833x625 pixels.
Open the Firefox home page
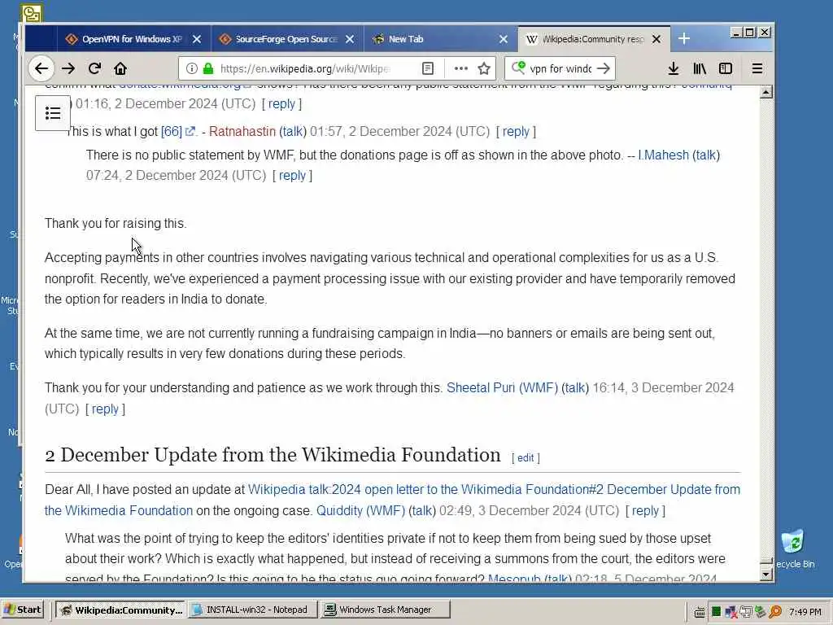click(120, 68)
